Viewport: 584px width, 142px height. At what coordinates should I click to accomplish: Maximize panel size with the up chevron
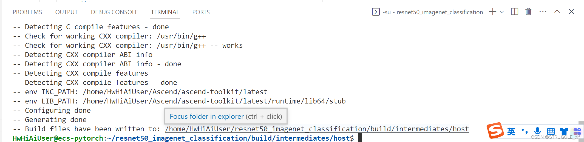(557, 11)
